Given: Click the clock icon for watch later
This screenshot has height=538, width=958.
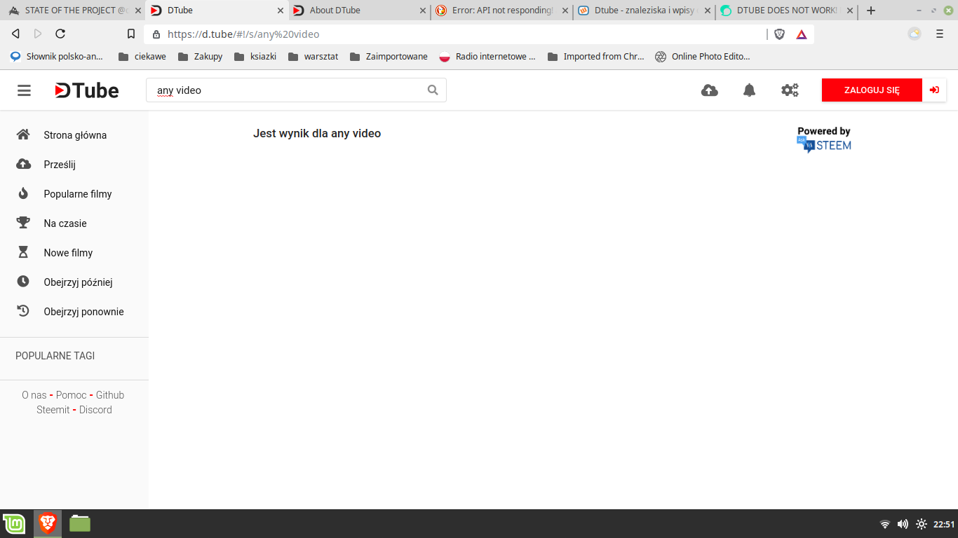Looking at the screenshot, I should 23,282.
